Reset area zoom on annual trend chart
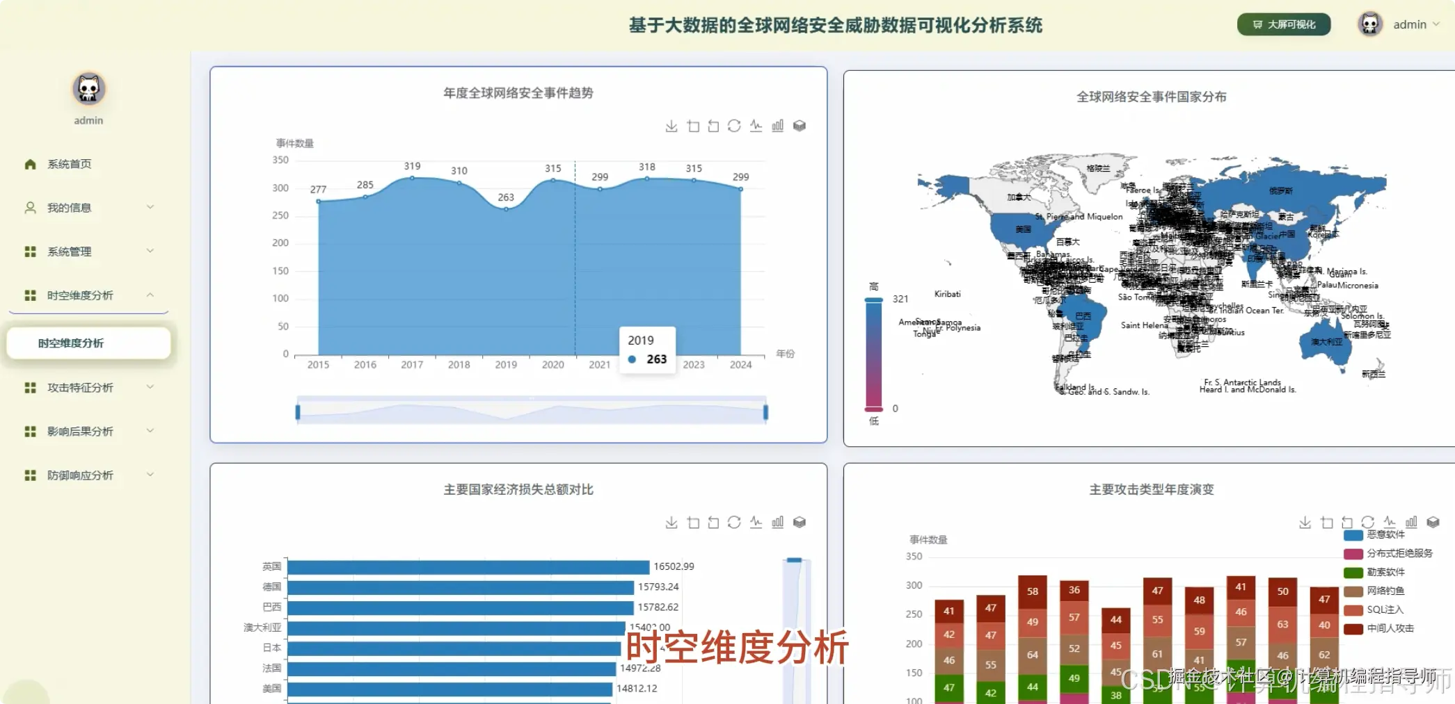The height and width of the screenshot is (704, 1455). [x=713, y=126]
